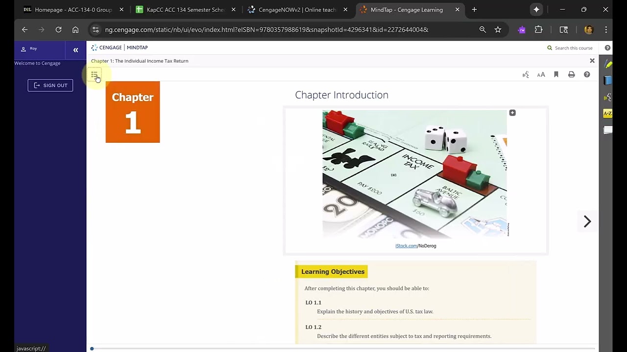
Task: Click the Chapter 1 title breadcrumb text
Action: (140, 61)
